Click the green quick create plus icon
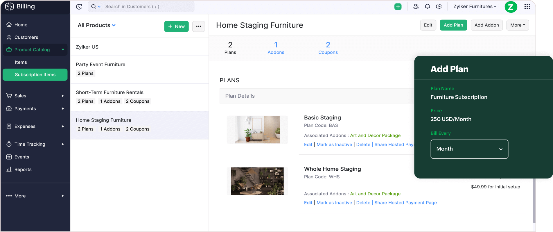Screen dimensions: 553x232 coord(398,7)
